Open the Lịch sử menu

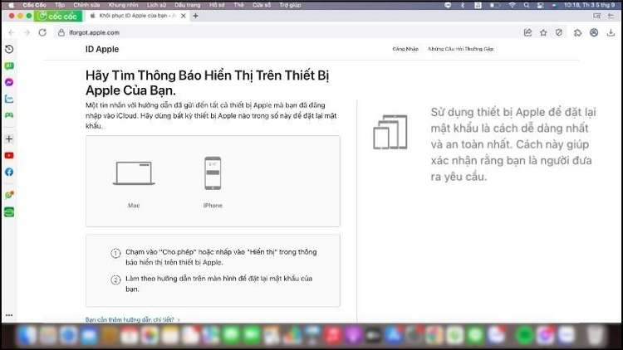(156, 5)
